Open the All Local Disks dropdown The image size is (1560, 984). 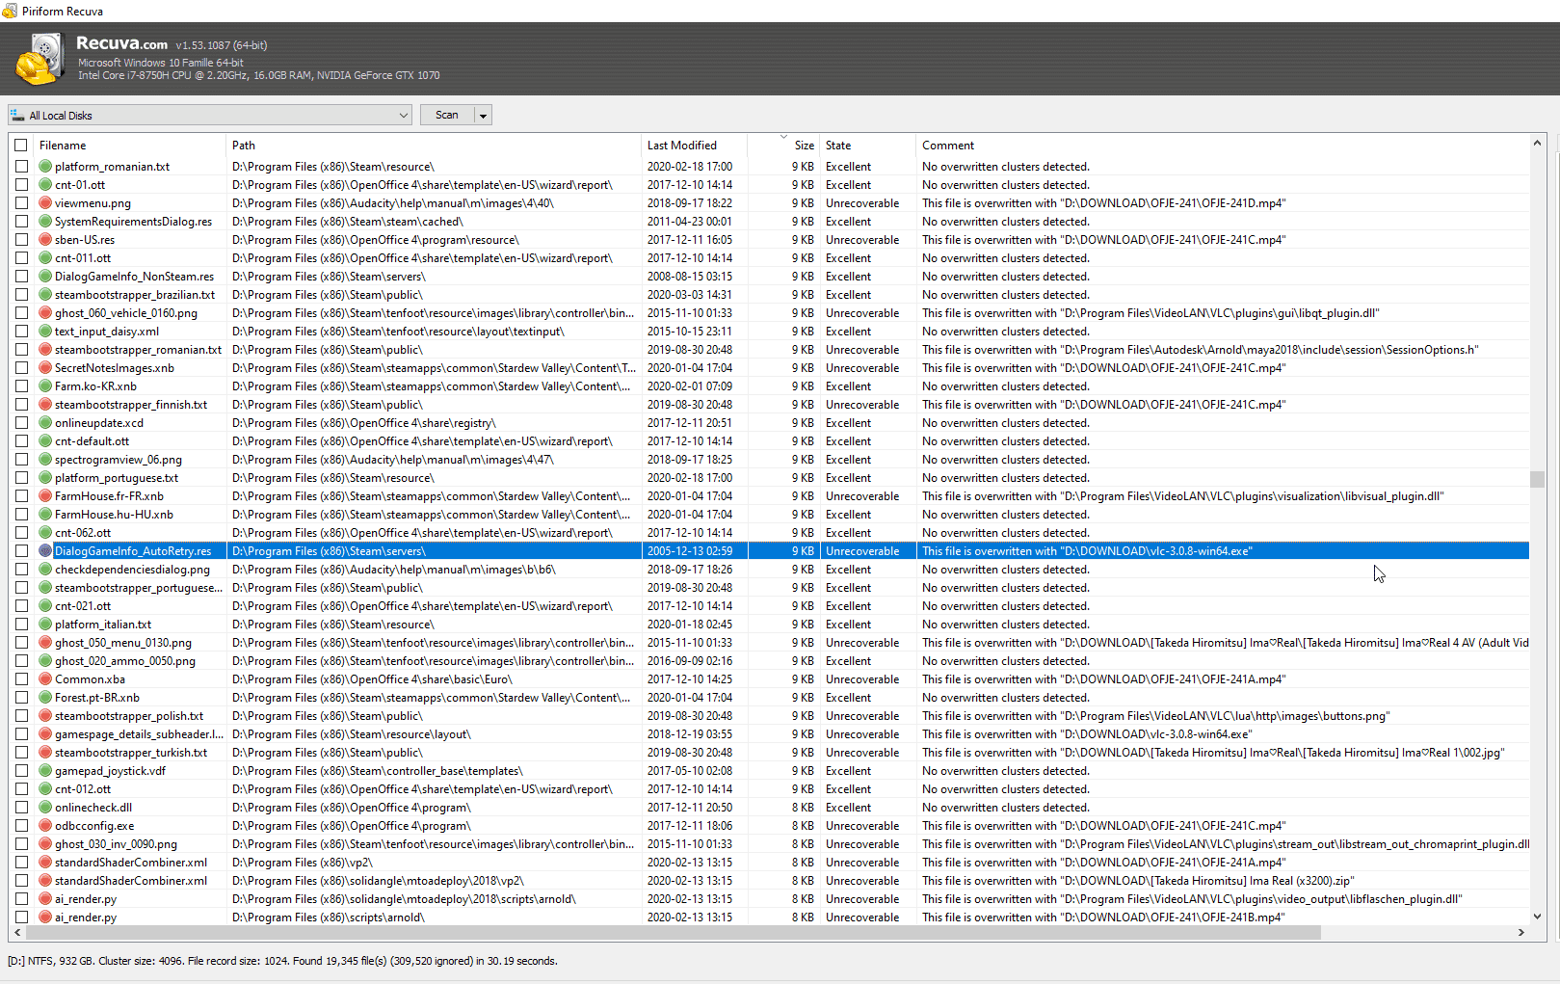[x=403, y=116]
